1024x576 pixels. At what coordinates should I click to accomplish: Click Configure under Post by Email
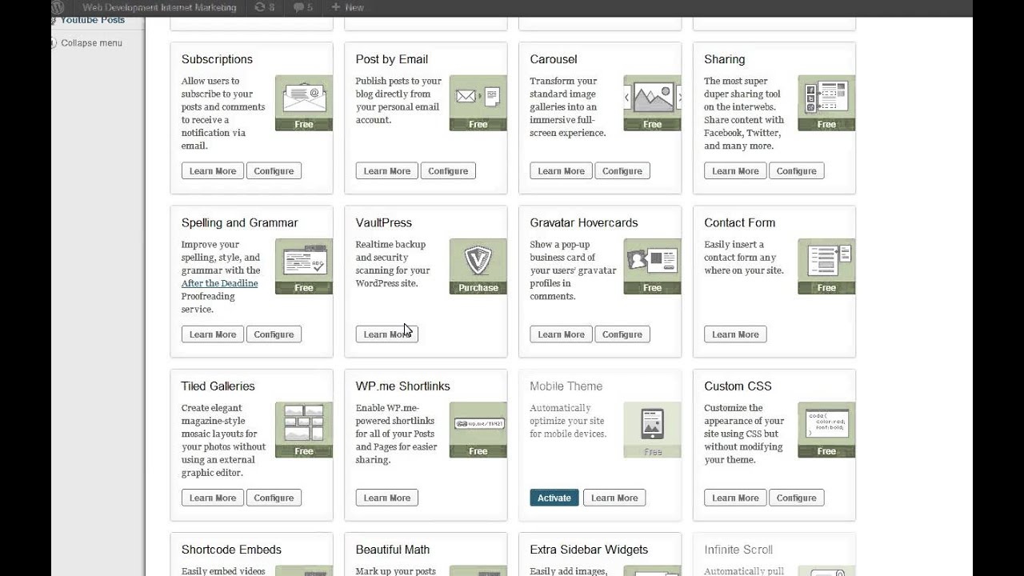(x=448, y=171)
